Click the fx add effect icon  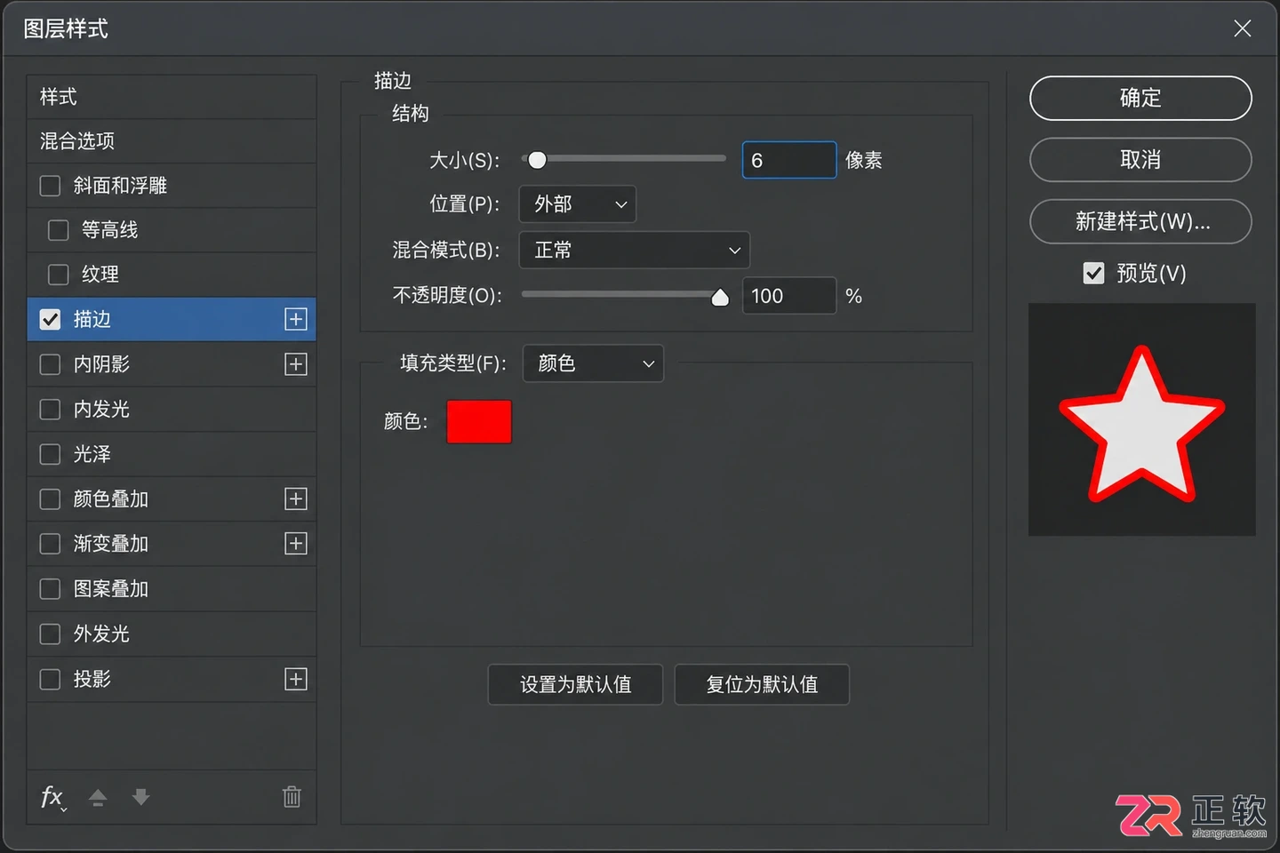click(x=53, y=797)
